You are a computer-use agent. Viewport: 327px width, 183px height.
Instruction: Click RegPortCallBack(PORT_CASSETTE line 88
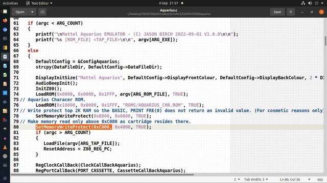click(x=110, y=171)
